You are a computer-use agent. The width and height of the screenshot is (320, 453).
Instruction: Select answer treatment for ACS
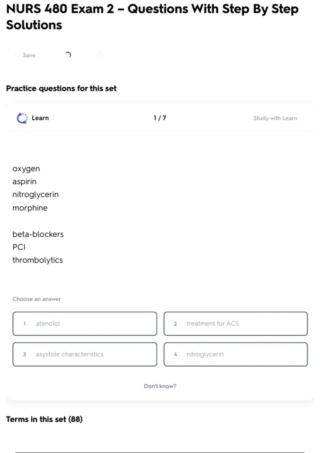click(x=235, y=323)
